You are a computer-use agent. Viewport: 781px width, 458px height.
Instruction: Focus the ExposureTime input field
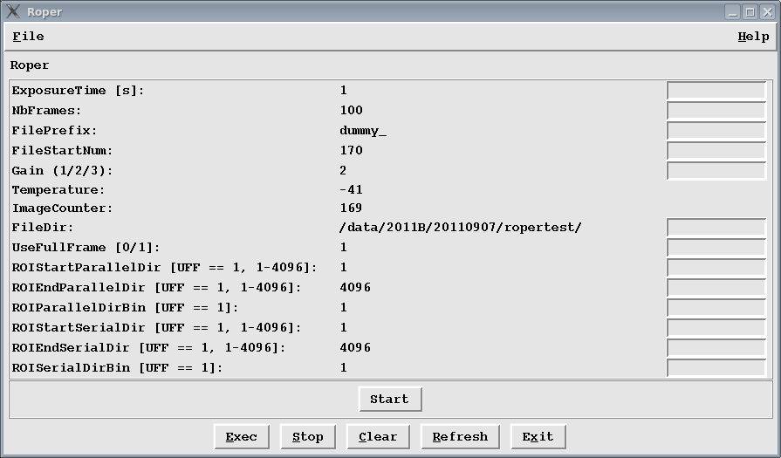(x=716, y=91)
